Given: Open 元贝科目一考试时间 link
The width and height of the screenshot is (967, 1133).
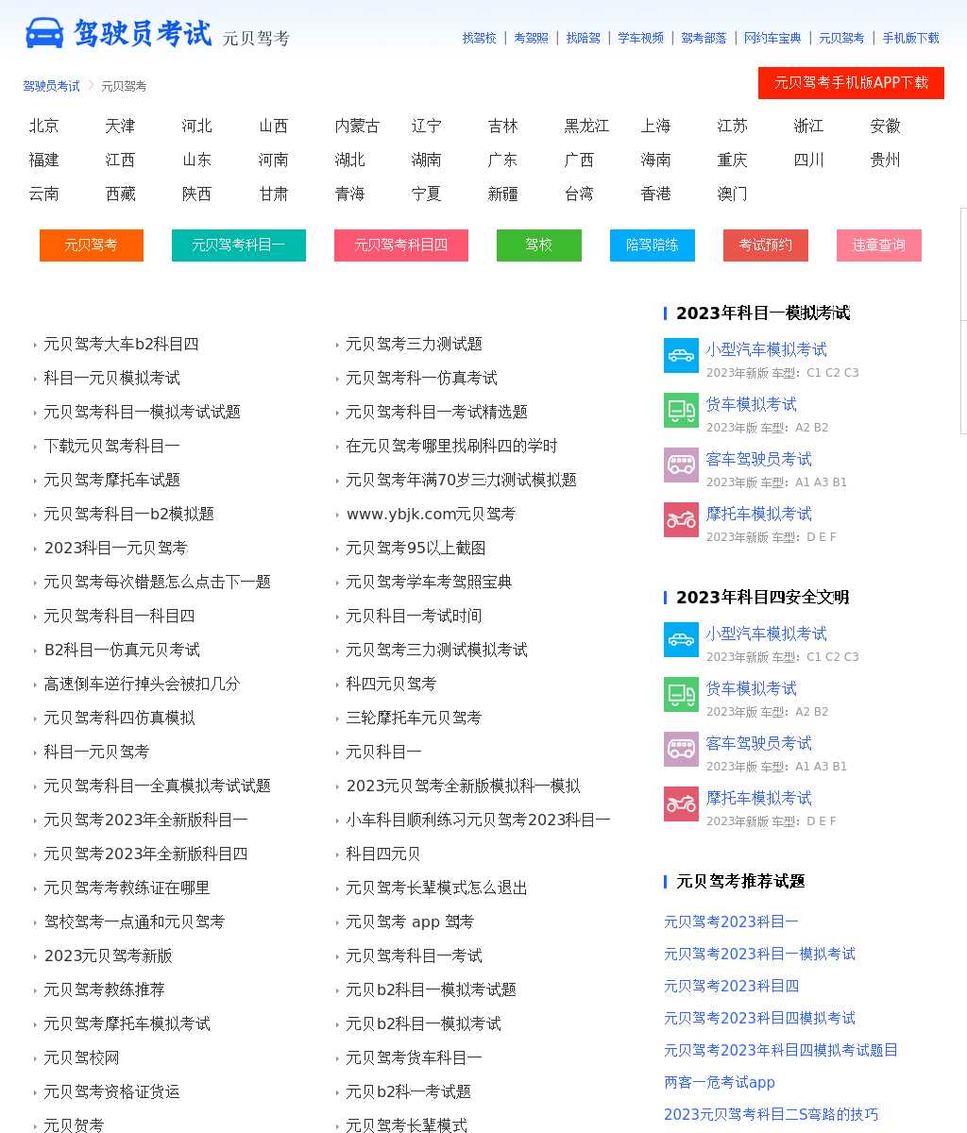Looking at the screenshot, I should (414, 616).
